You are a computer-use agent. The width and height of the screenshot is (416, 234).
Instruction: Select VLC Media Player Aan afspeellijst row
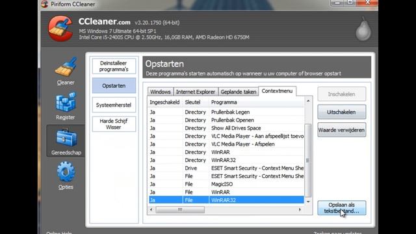(226, 136)
